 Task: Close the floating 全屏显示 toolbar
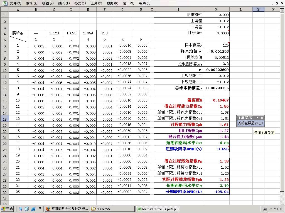262,117
